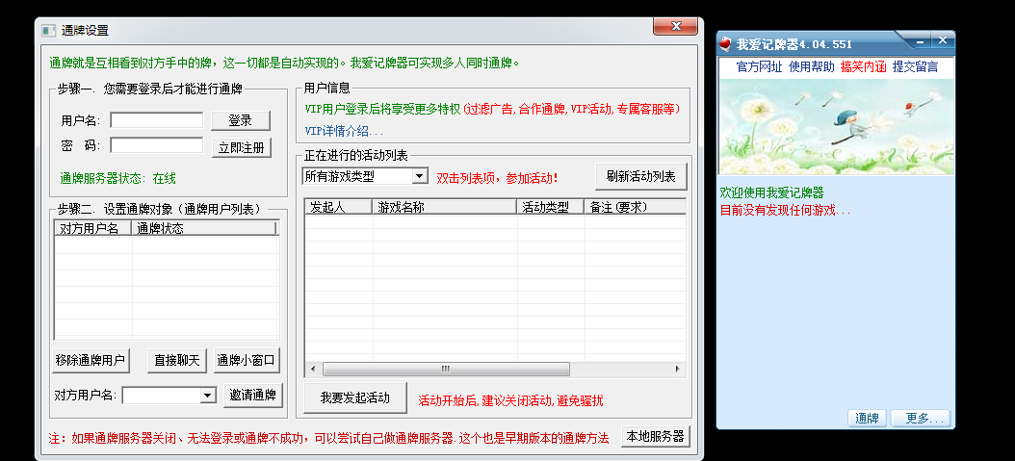Open 使用帮助 in the top menu

coord(811,66)
